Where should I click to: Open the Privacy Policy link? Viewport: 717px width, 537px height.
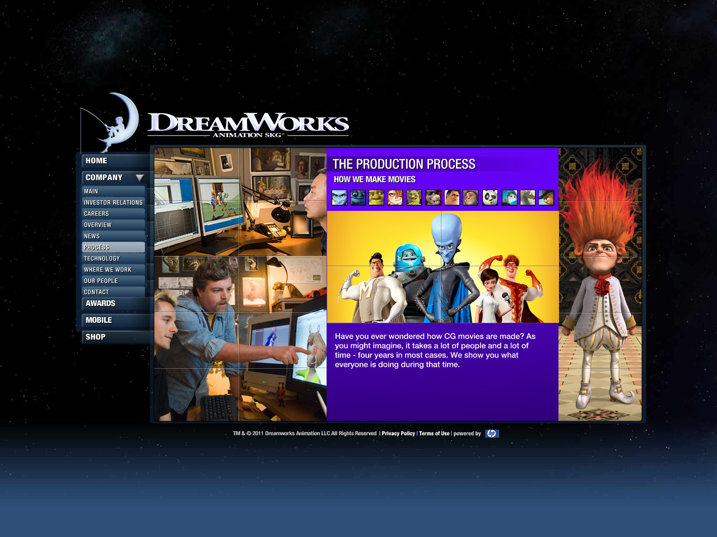click(398, 434)
